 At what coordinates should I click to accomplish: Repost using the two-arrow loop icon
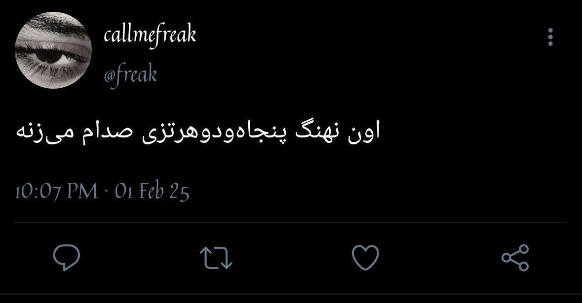(x=216, y=258)
